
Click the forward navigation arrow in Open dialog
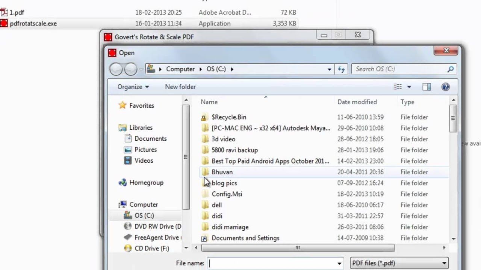[130, 69]
